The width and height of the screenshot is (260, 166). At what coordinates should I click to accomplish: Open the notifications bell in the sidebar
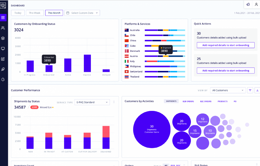click(3, 79)
